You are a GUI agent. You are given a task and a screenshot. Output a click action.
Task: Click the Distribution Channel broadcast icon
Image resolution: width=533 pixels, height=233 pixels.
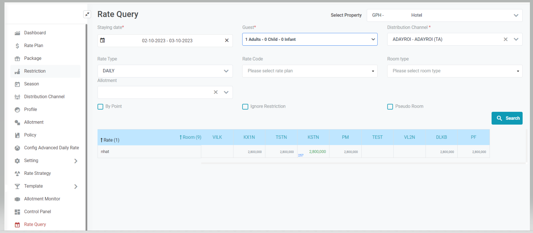(x=17, y=97)
